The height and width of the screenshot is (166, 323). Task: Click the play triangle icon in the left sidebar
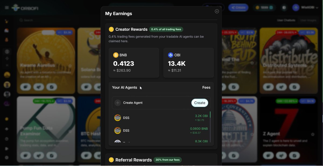[x=7, y=149]
